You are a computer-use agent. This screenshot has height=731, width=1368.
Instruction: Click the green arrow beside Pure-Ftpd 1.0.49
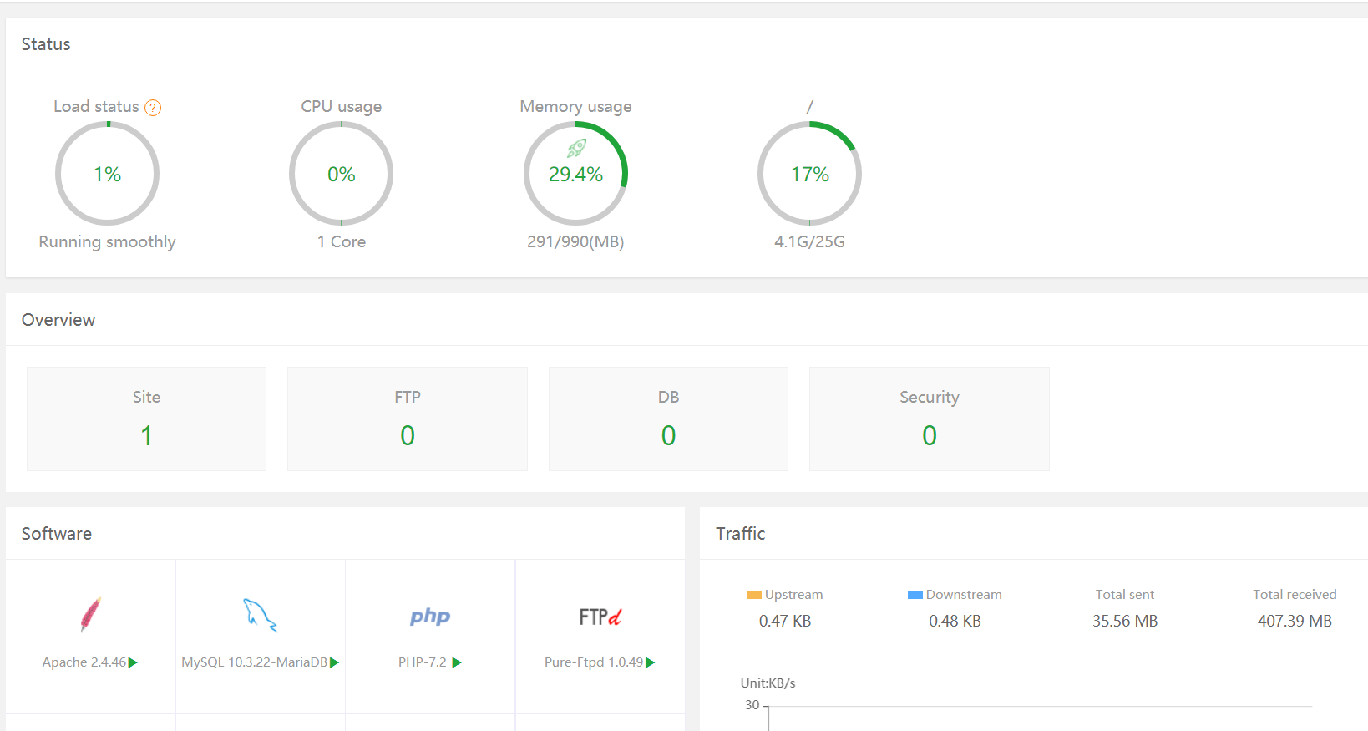coord(651,662)
